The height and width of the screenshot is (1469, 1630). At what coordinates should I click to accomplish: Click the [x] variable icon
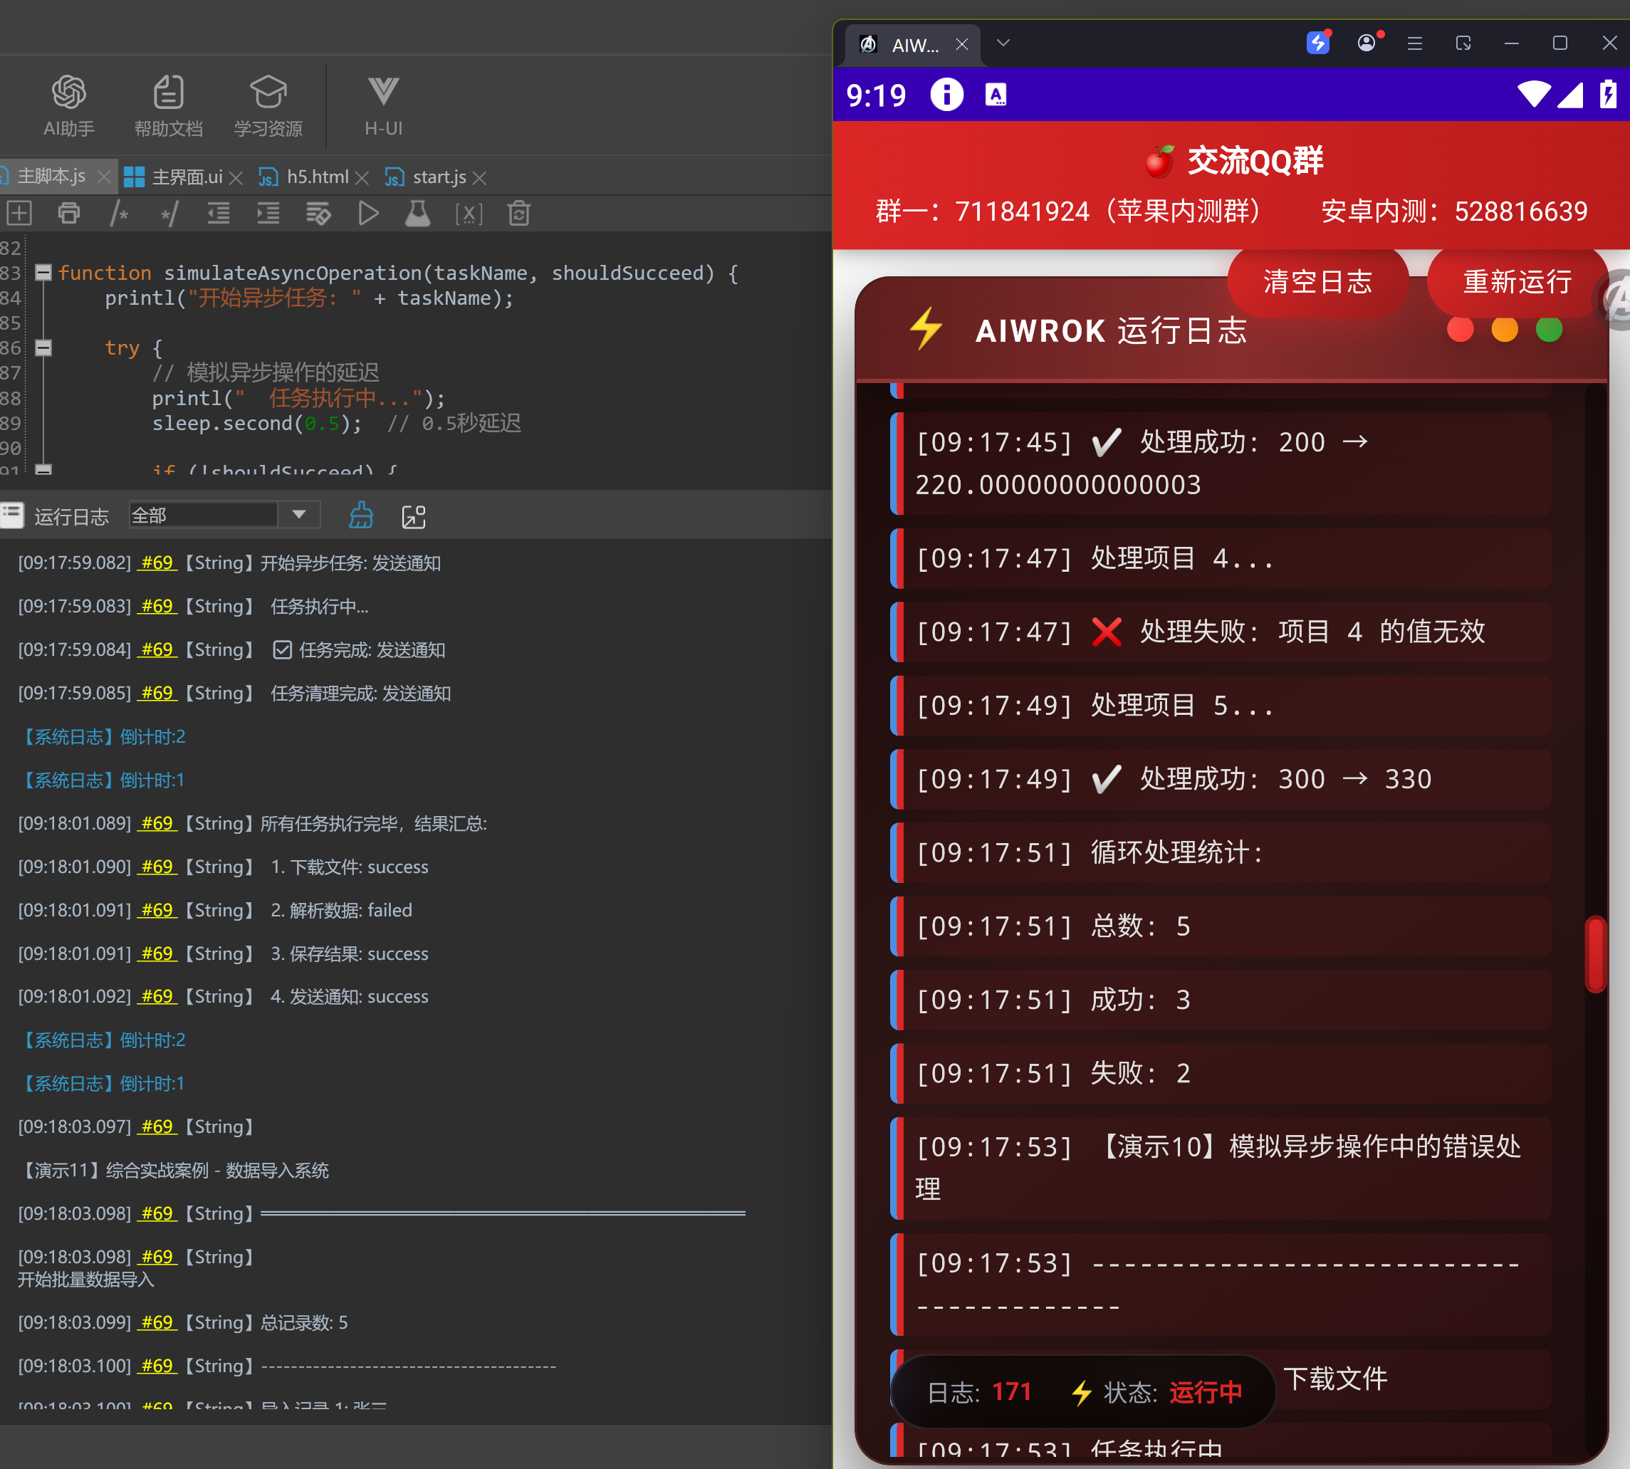[469, 213]
